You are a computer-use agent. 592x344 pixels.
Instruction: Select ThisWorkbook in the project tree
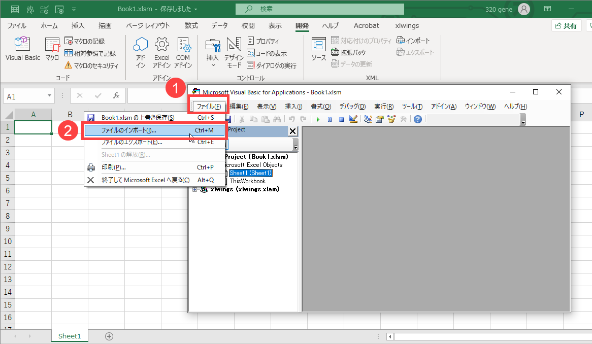tap(247, 181)
